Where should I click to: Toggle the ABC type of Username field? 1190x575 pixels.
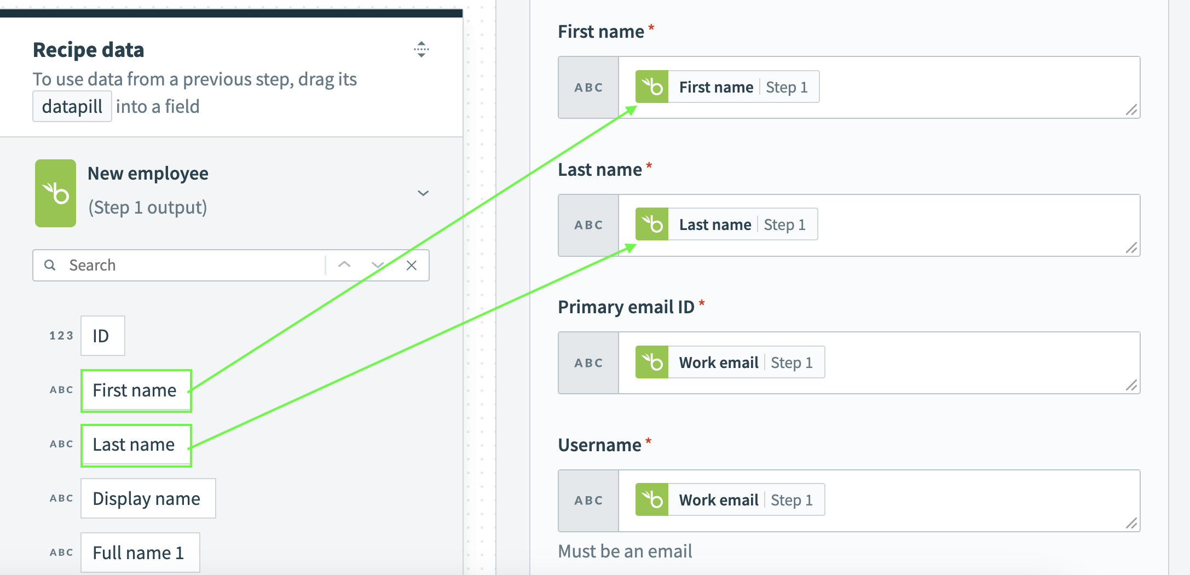click(588, 501)
